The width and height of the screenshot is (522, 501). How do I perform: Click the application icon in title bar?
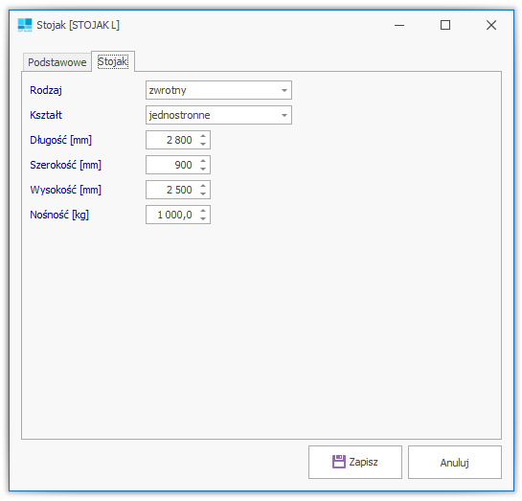click(x=25, y=25)
